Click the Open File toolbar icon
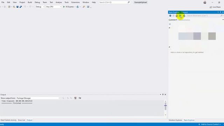Screen dimensions: 224x126 (x=14, y=7)
